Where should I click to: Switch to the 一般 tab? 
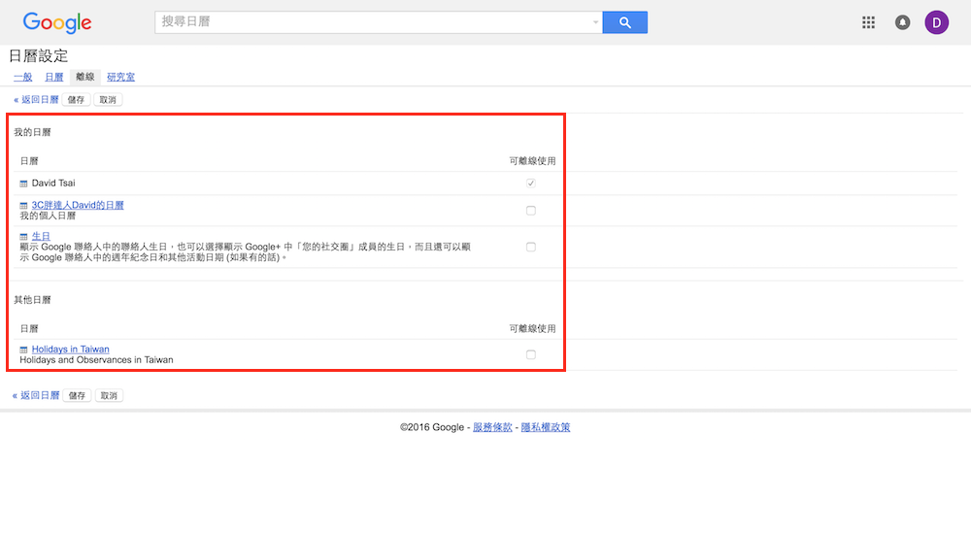click(x=23, y=77)
